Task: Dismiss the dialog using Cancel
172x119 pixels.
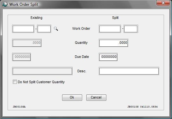Action: click(96, 97)
